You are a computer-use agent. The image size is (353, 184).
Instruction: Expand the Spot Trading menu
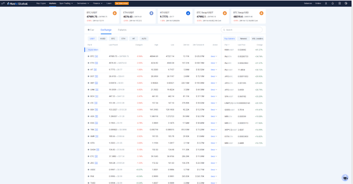[x=66, y=3]
